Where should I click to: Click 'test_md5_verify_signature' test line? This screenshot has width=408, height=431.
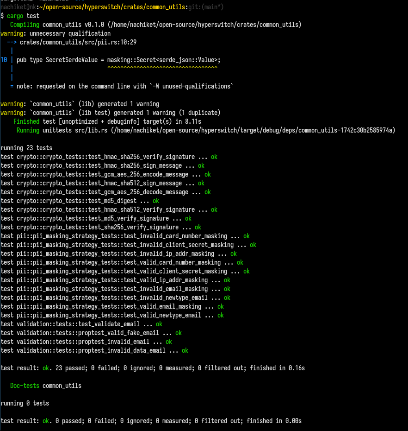(96, 218)
